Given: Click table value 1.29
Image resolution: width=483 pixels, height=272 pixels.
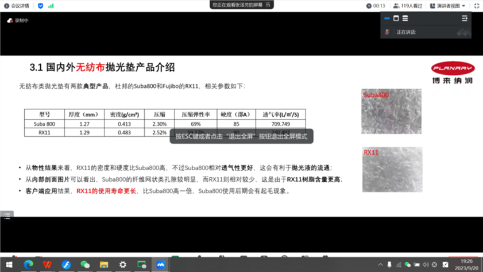Looking at the screenshot, I should coord(84,132).
